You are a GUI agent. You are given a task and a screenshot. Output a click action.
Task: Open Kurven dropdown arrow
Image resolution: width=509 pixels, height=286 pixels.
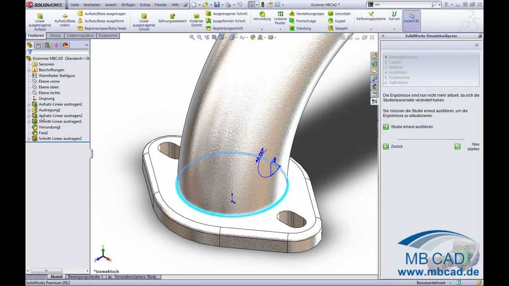(394, 29)
